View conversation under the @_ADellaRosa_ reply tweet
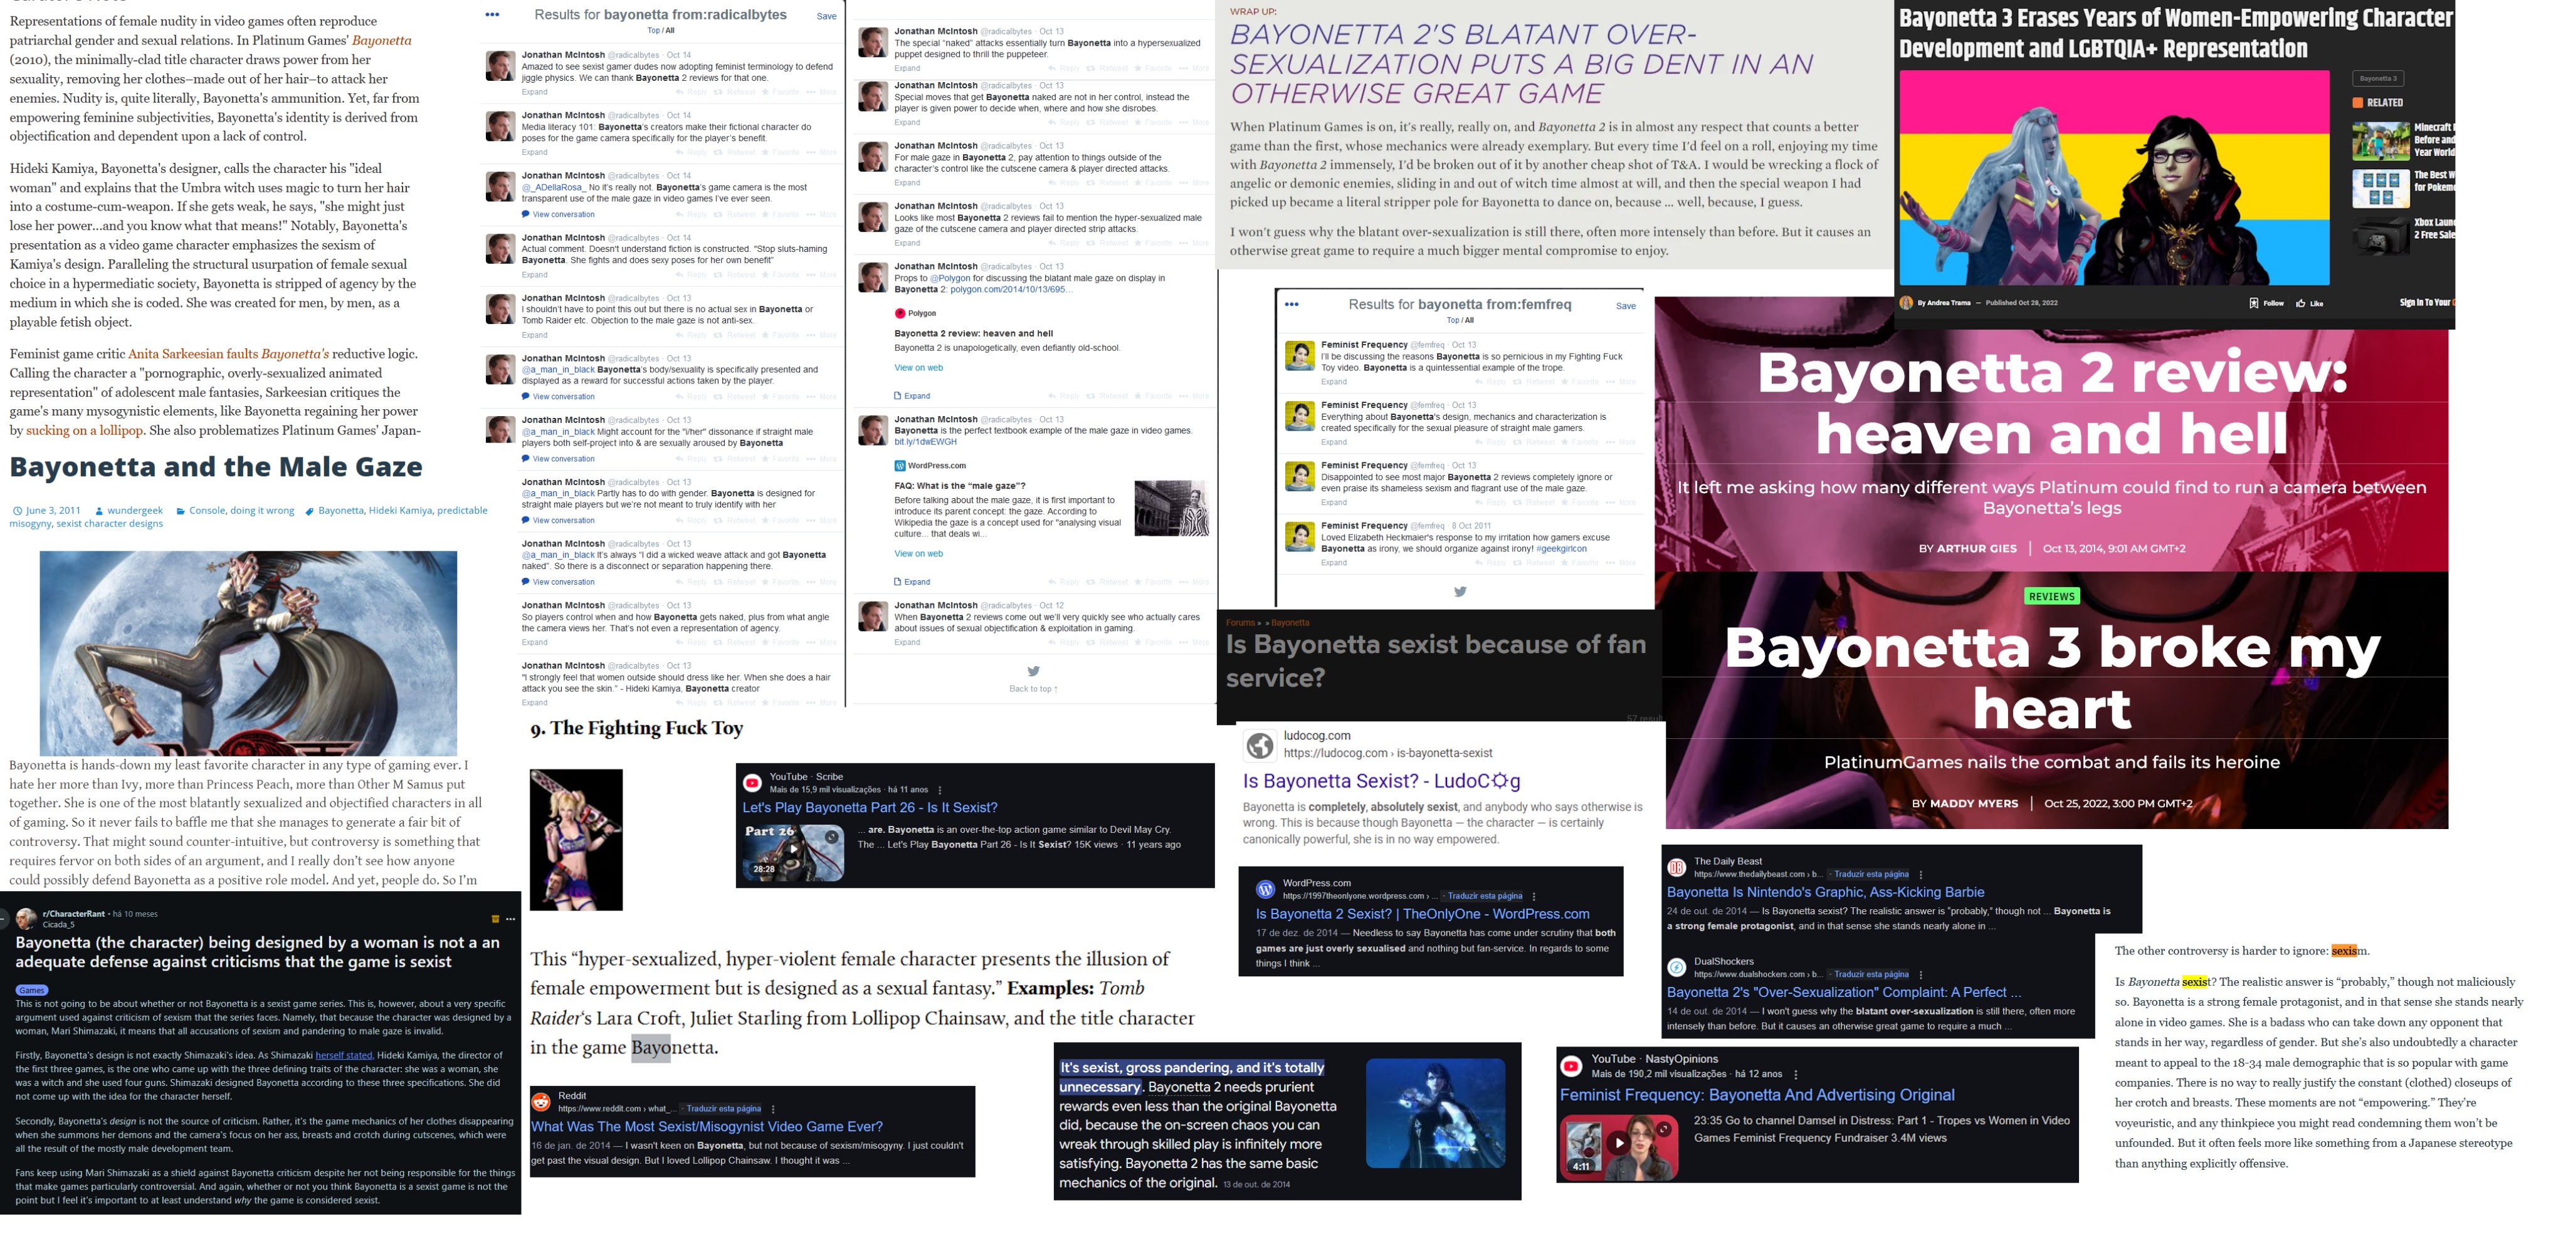Image resolution: width=2568 pixels, height=1242 pixels. coord(562,214)
